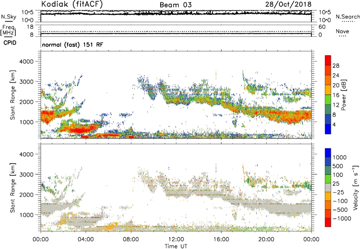The height and width of the screenshot is (249, 360).
Task: Click the 'N.Search' legend label
Action: coord(347,17)
